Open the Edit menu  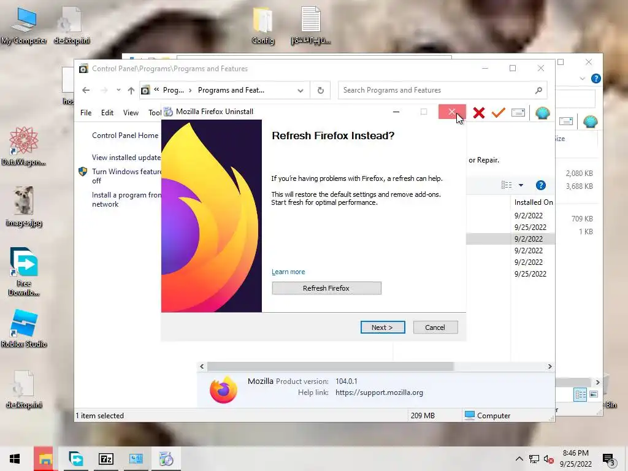(x=107, y=113)
